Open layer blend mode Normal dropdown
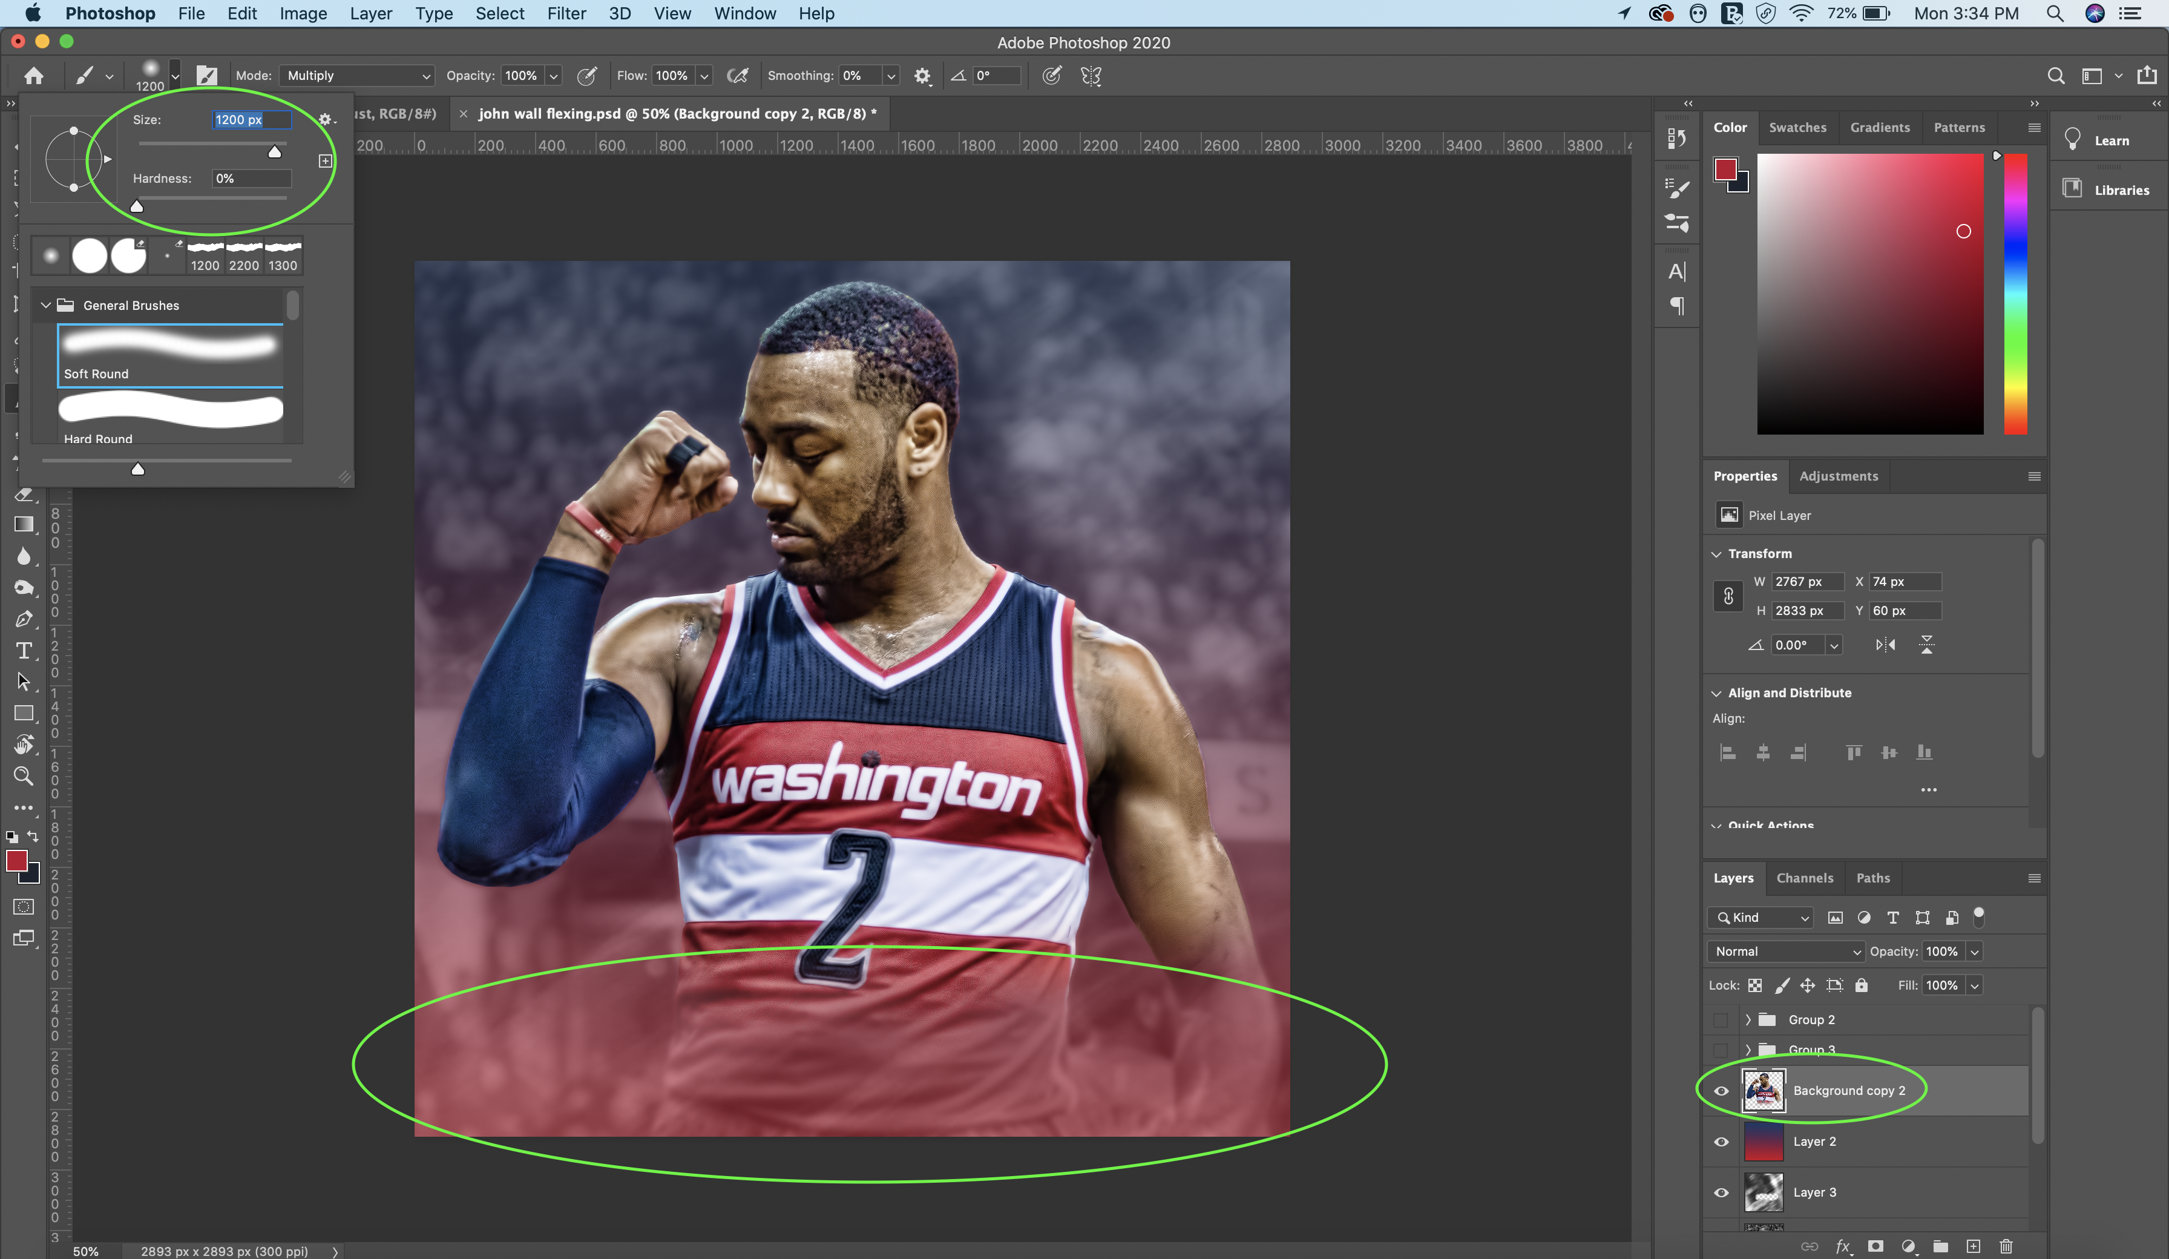Image resolution: width=2169 pixels, height=1259 pixels. 1786,952
